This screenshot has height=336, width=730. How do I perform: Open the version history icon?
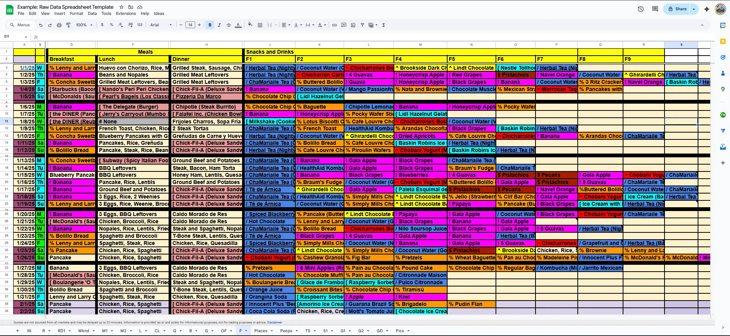pos(641,9)
